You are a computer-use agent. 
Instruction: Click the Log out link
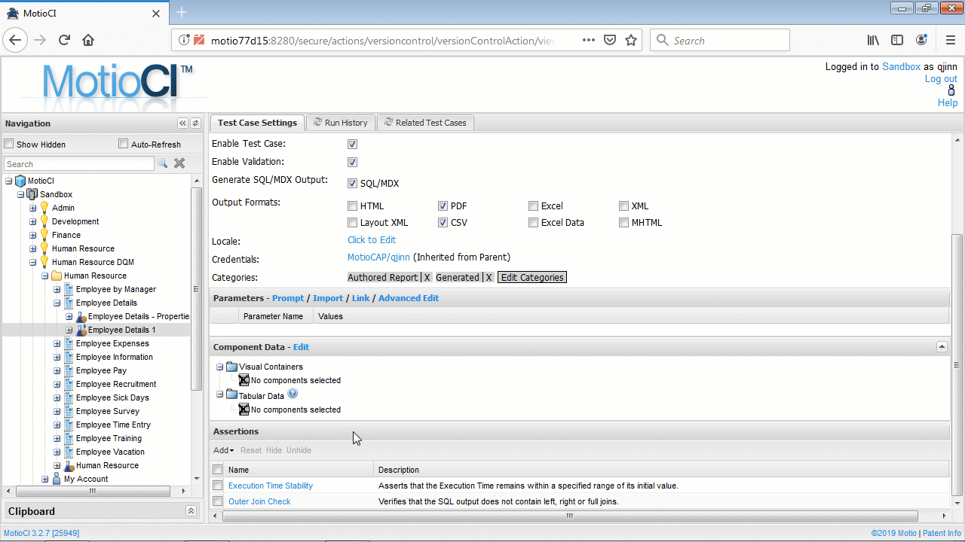[x=941, y=78]
